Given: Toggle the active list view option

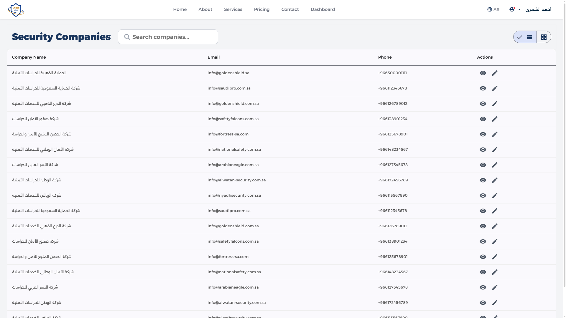Looking at the screenshot, I should tap(525, 37).
